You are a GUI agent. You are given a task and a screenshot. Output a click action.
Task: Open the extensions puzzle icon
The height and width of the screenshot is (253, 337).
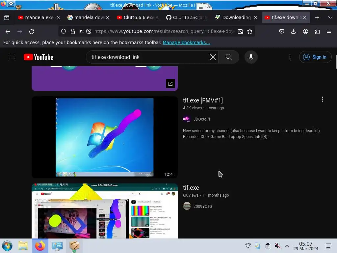coord(317,31)
